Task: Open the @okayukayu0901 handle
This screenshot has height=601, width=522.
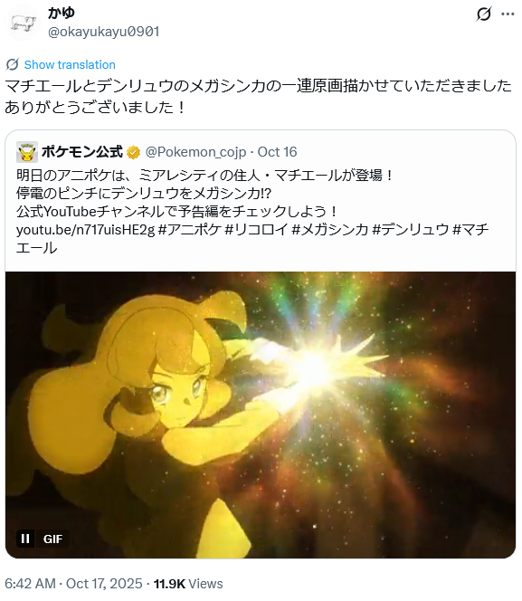Action: tap(103, 32)
